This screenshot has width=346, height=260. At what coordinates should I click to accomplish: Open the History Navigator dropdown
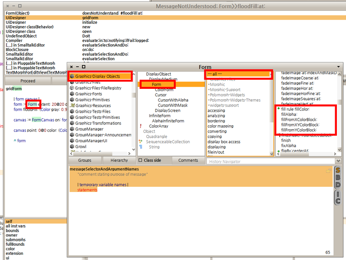269,161
